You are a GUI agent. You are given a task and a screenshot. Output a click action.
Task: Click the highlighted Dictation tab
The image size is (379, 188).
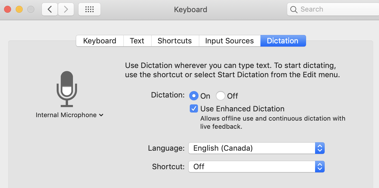point(283,41)
